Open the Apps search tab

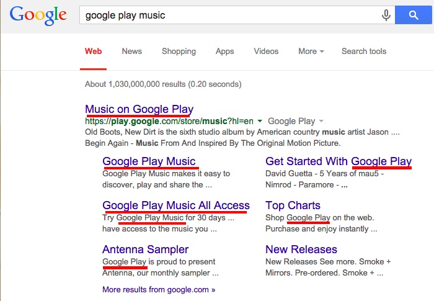(224, 52)
